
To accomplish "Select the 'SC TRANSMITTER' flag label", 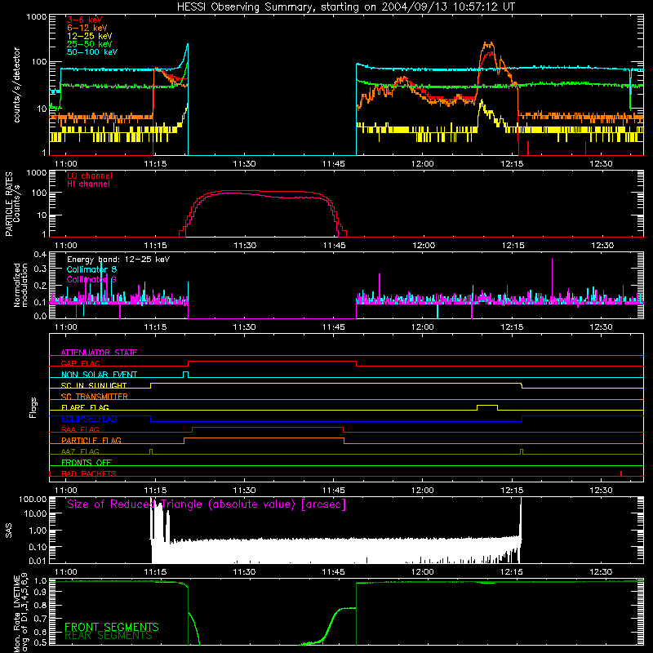I will (x=95, y=397).
